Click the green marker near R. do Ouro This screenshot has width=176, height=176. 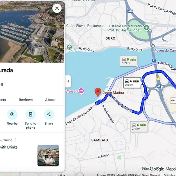69,47
